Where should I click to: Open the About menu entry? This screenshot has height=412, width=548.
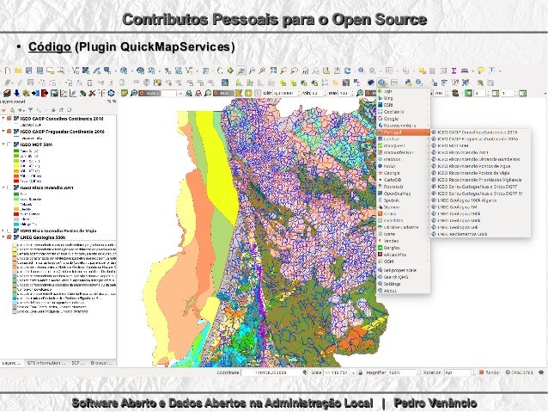(404, 291)
